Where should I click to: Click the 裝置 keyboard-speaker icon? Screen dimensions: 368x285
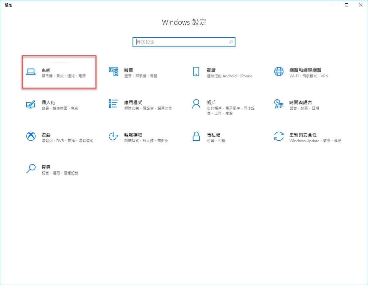click(113, 72)
